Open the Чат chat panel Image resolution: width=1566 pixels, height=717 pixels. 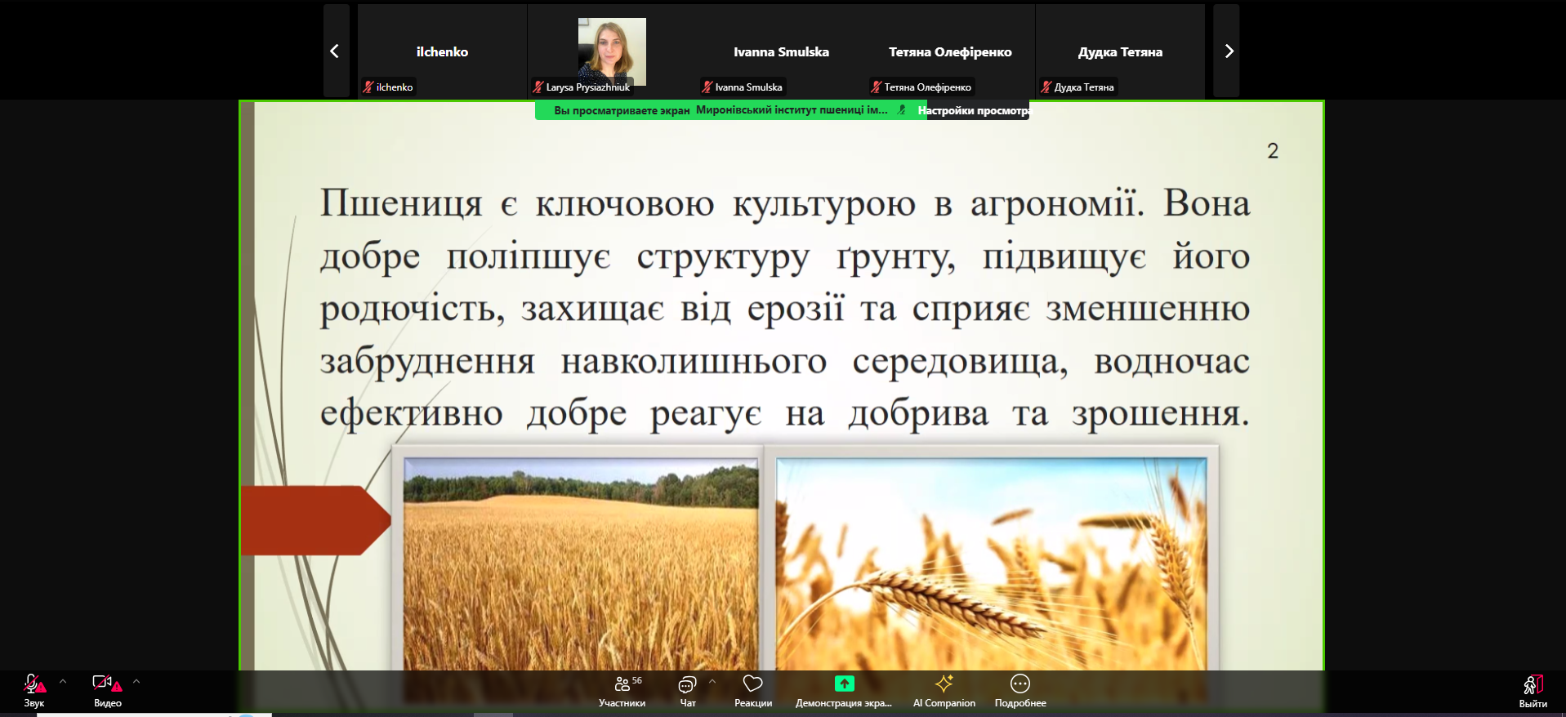pyautogui.click(x=687, y=690)
